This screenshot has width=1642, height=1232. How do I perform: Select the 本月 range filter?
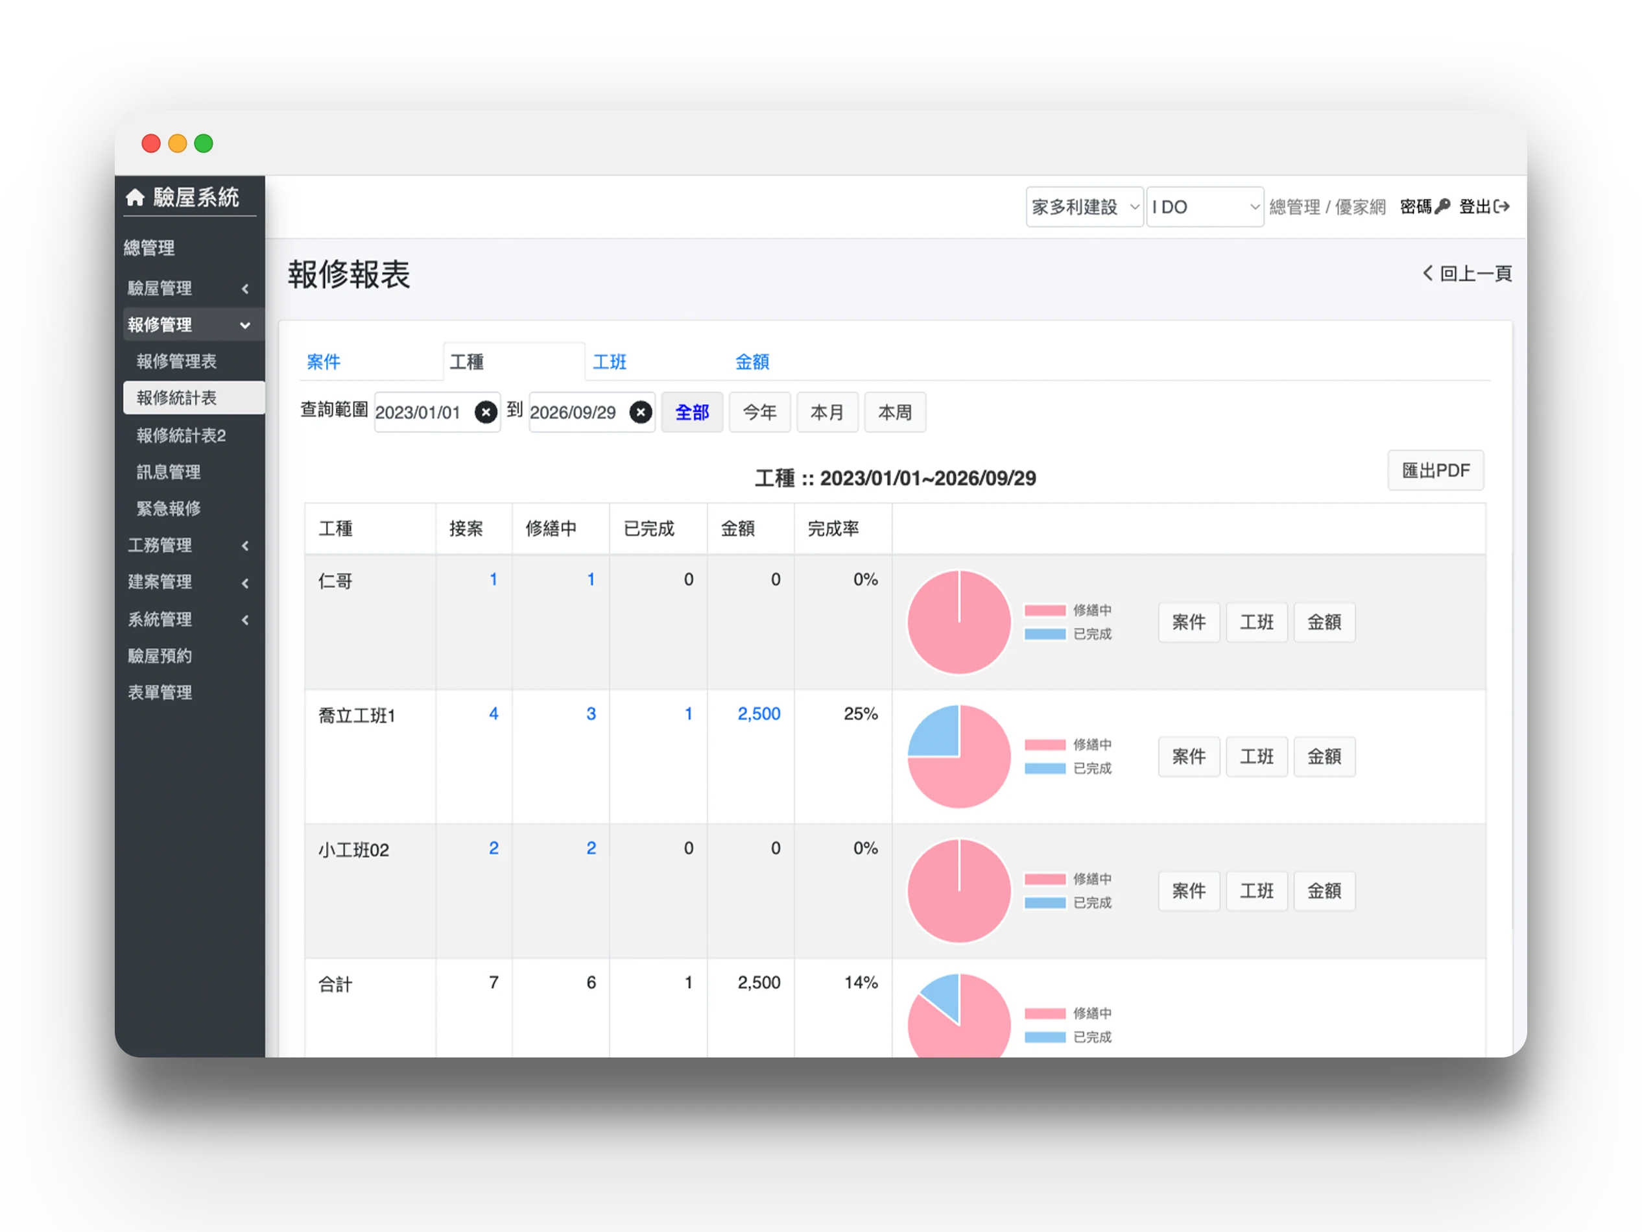[x=827, y=412]
